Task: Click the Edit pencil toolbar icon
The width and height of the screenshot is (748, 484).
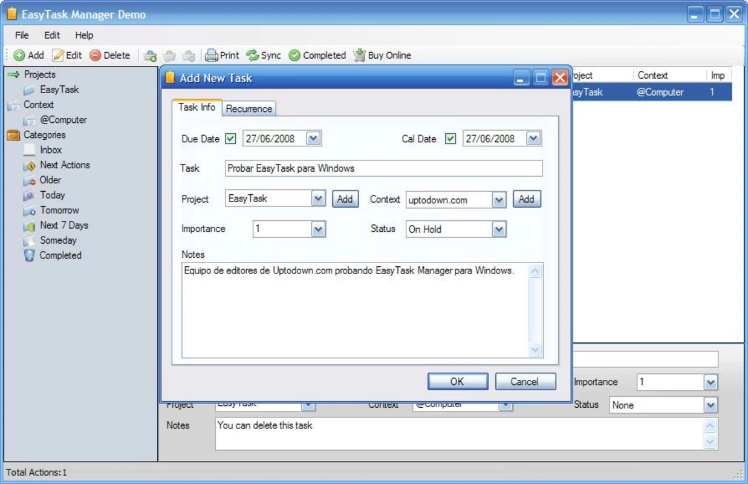Action: (x=58, y=55)
